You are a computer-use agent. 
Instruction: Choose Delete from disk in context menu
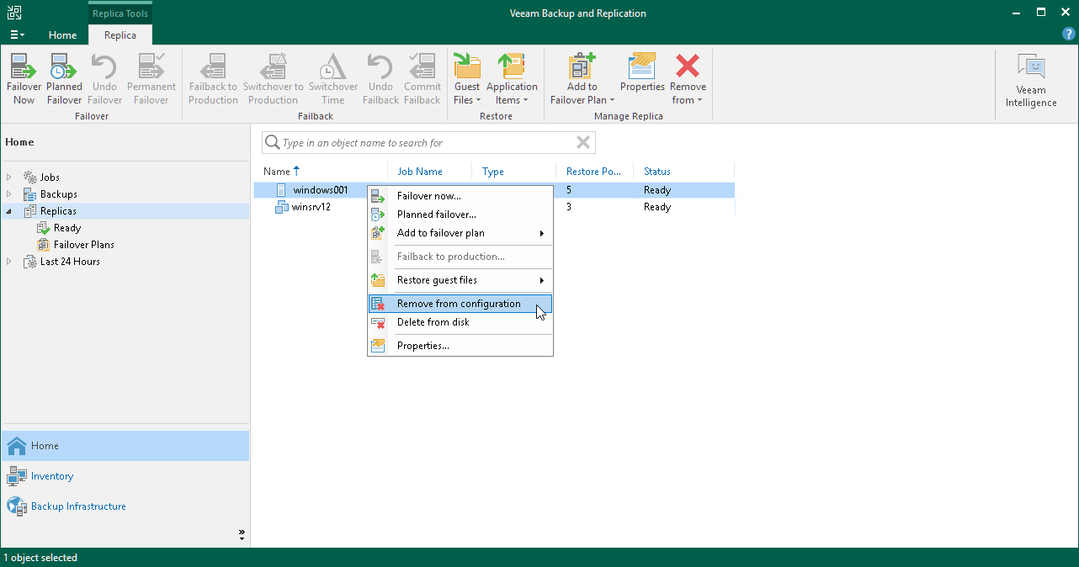point(460,322)
